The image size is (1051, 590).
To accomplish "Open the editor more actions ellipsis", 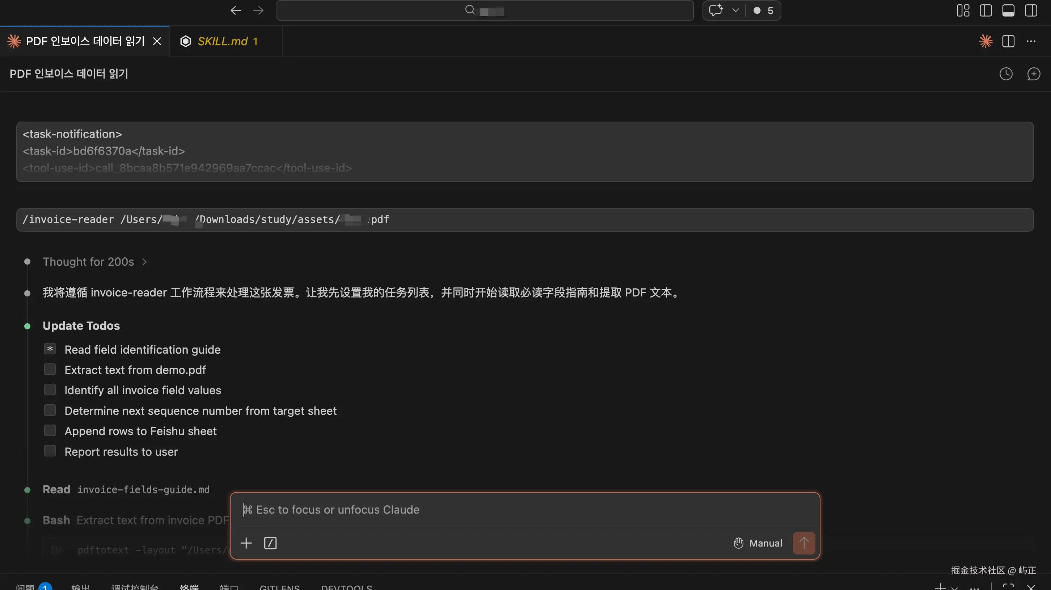I will [x=1031, y=41].
